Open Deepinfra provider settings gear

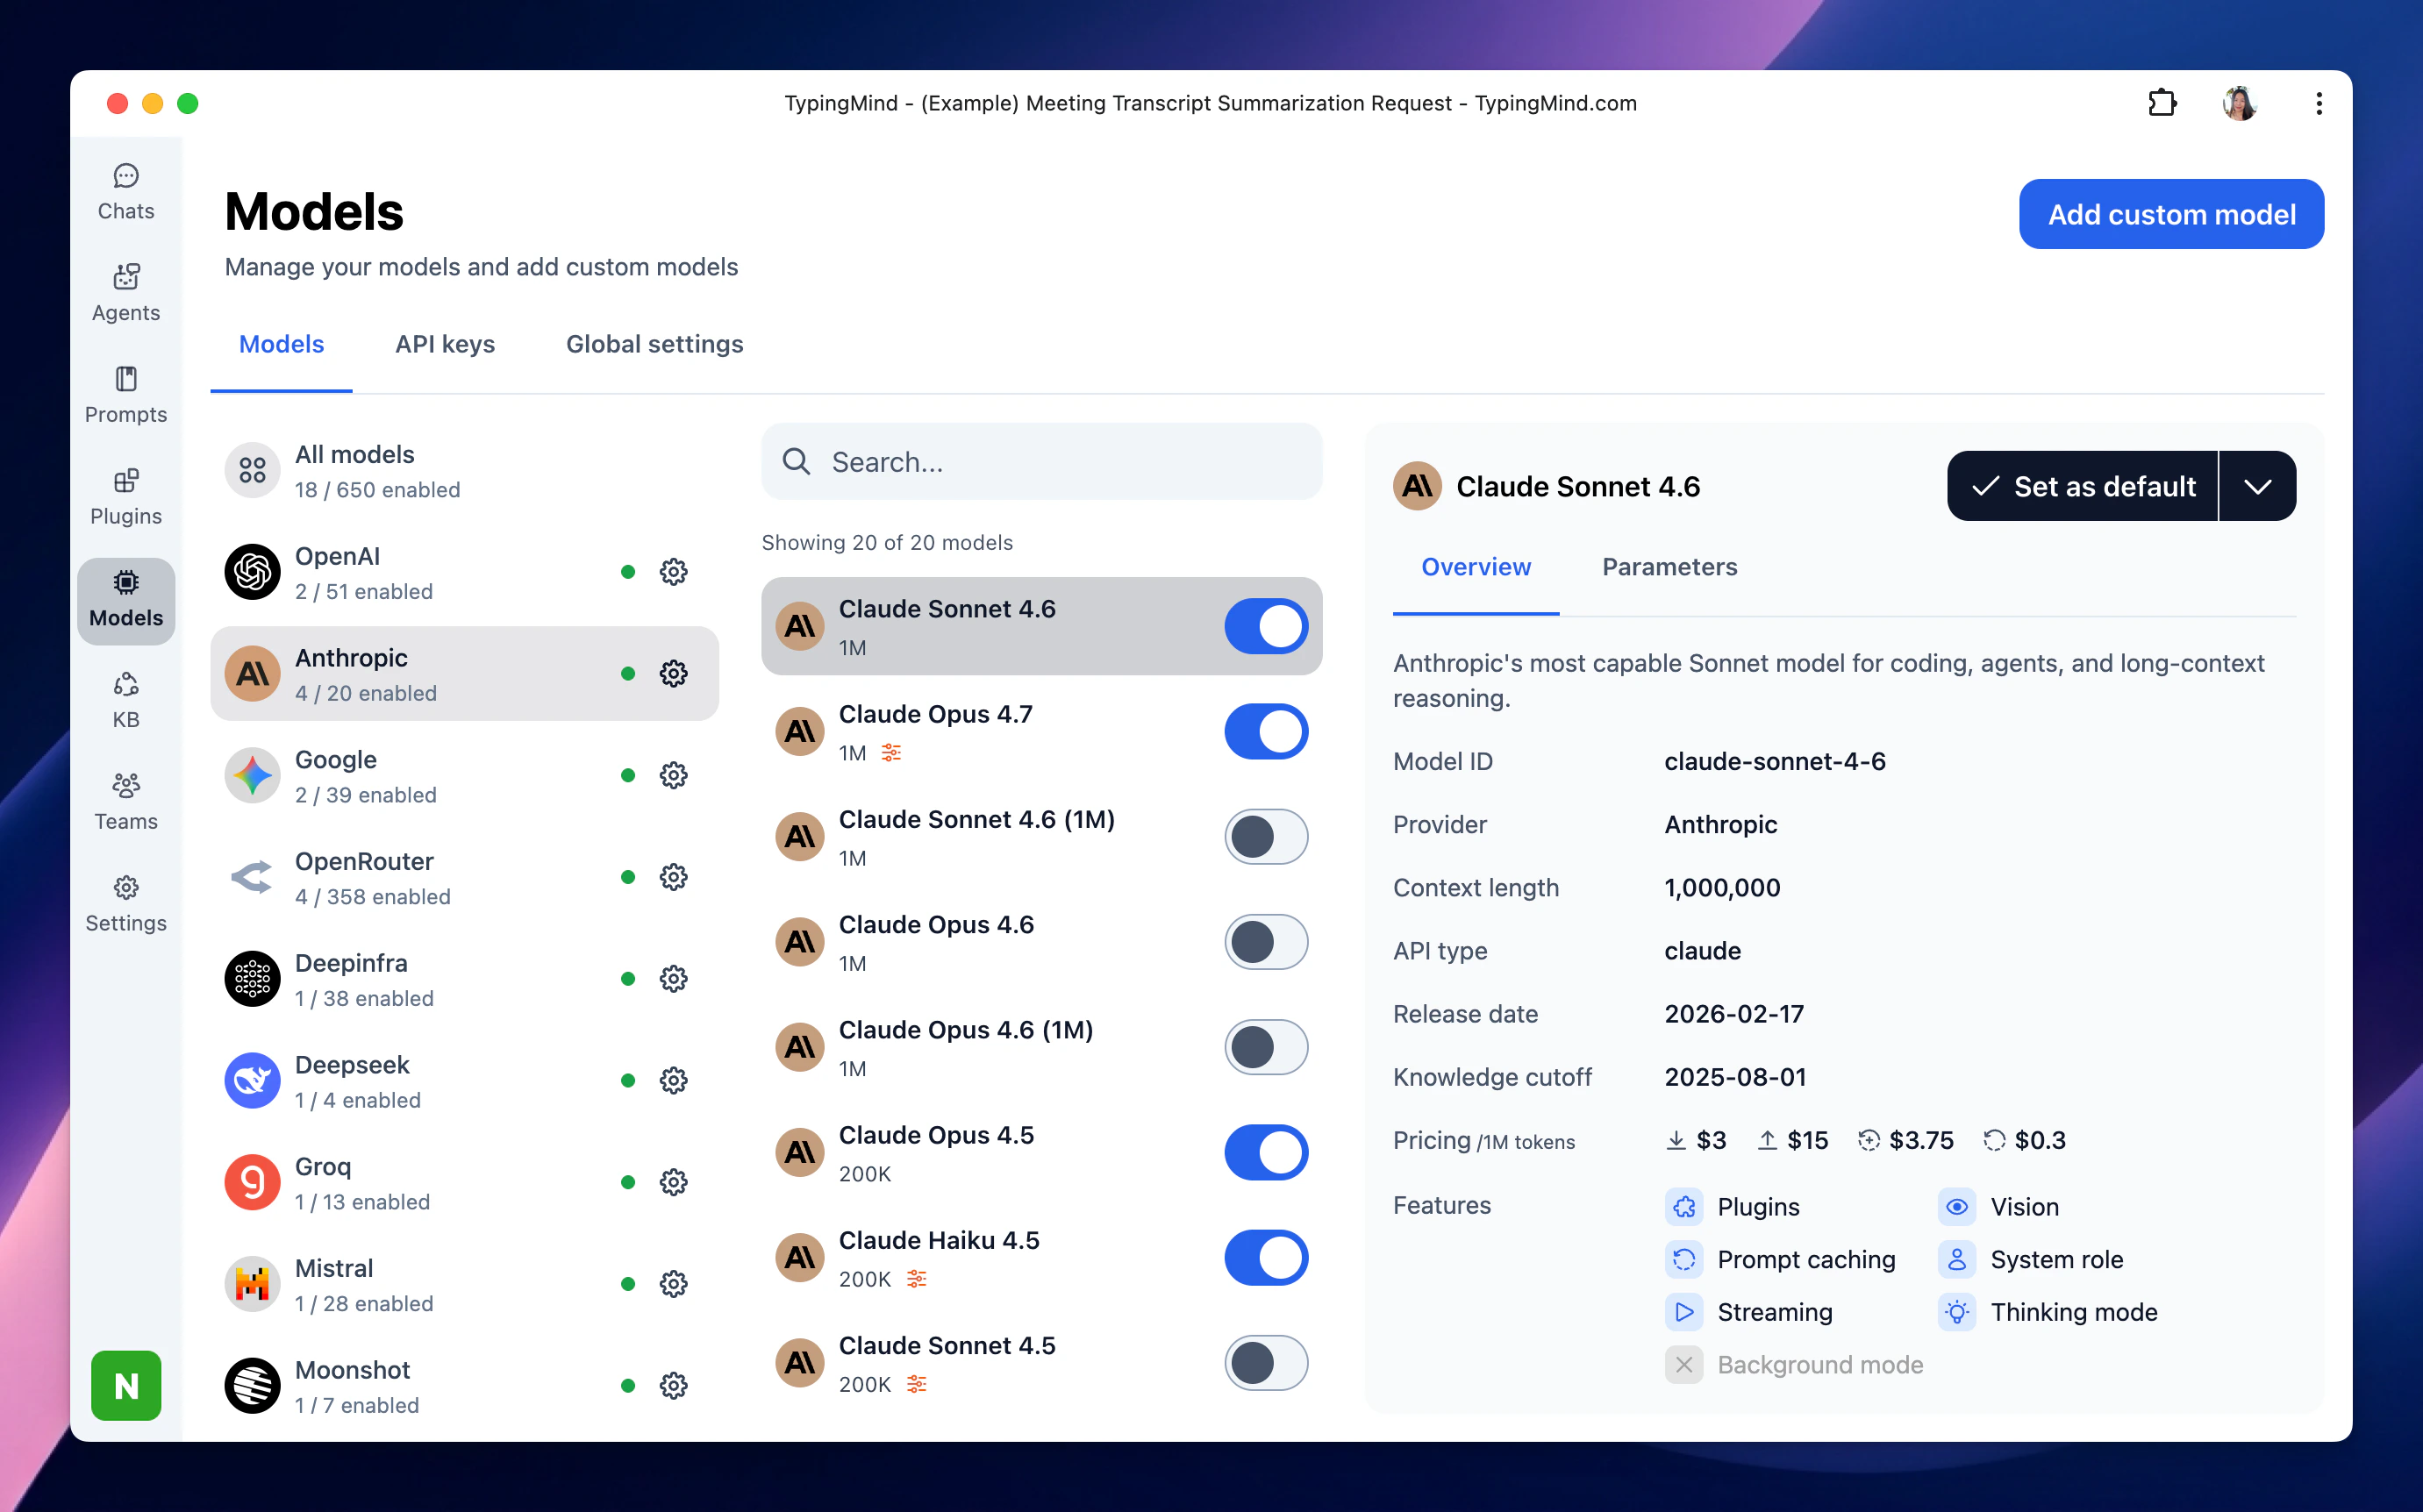pyautogui.click(x=674, y=979)
